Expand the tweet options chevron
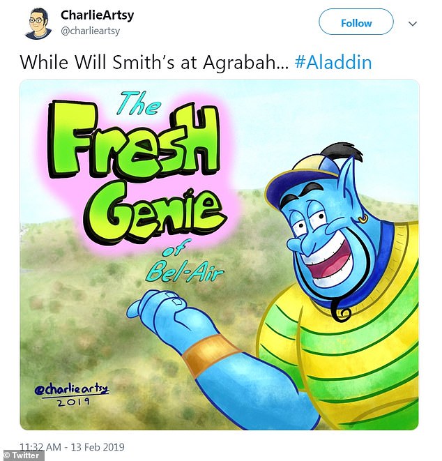Screen dimensions: 442x461 click(x=412, y=23)
